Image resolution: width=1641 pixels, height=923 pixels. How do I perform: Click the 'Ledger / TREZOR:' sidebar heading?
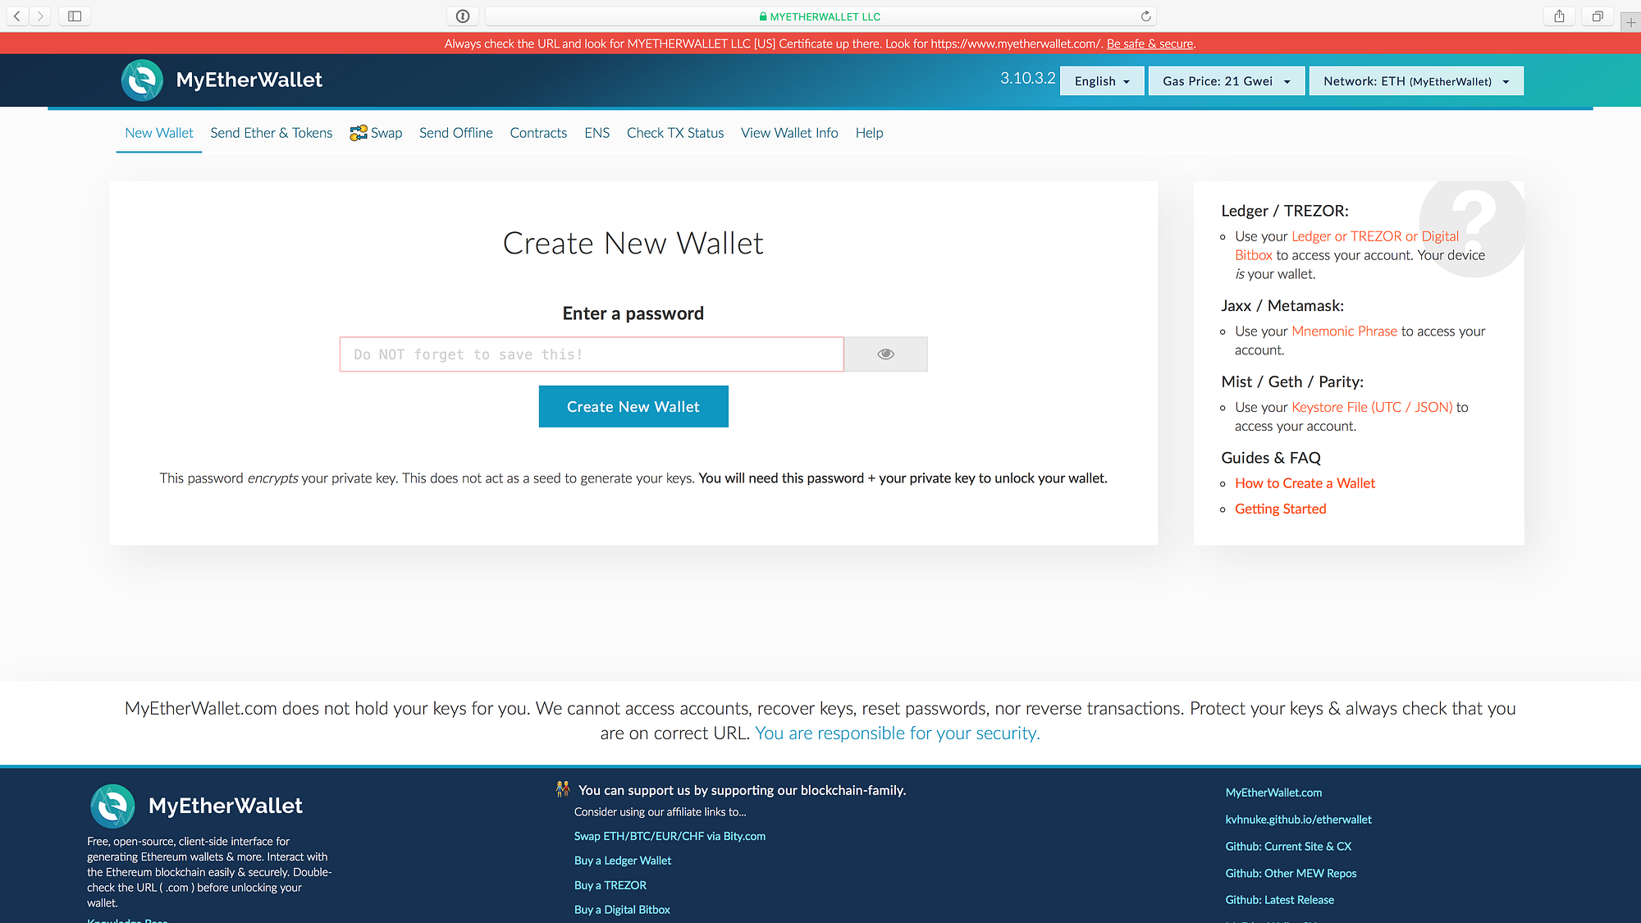[x=1285, y=212]
